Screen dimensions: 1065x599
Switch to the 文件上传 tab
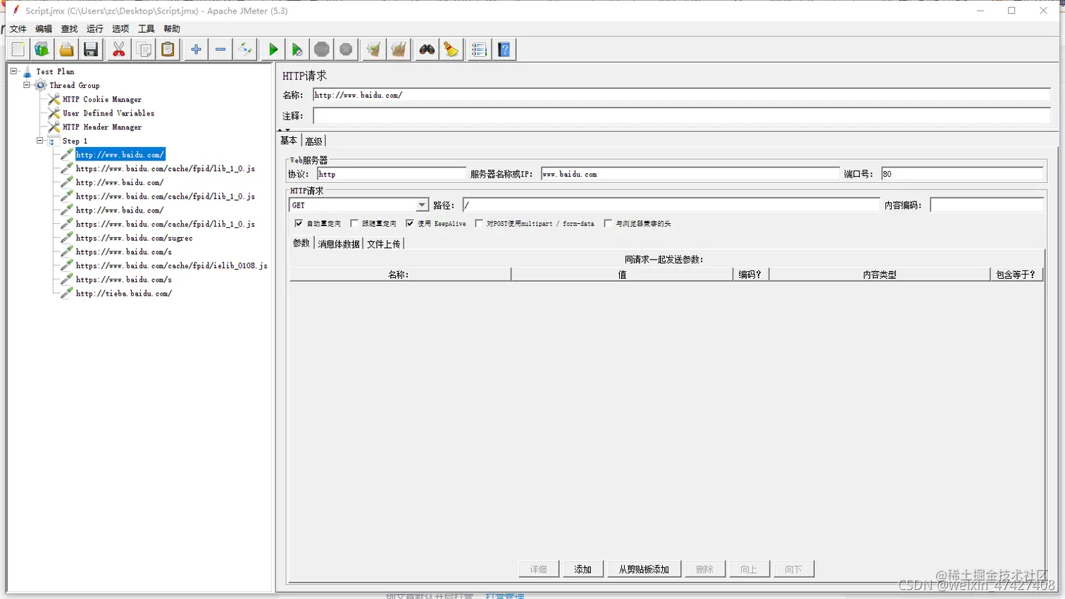pos(383,244)
